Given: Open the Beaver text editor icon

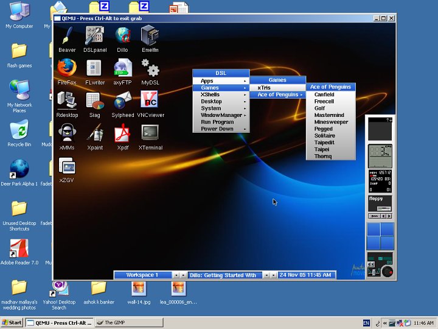Looking at the screenshot, I should 67,36.
